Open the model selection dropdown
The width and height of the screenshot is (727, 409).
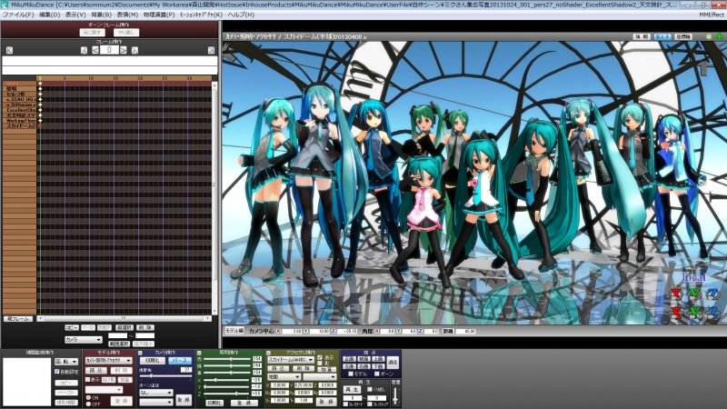108,360
